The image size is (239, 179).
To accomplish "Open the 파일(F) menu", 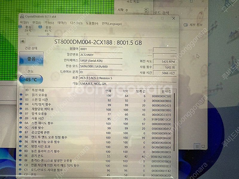I will pyautogui.click(x=24, y=22).
